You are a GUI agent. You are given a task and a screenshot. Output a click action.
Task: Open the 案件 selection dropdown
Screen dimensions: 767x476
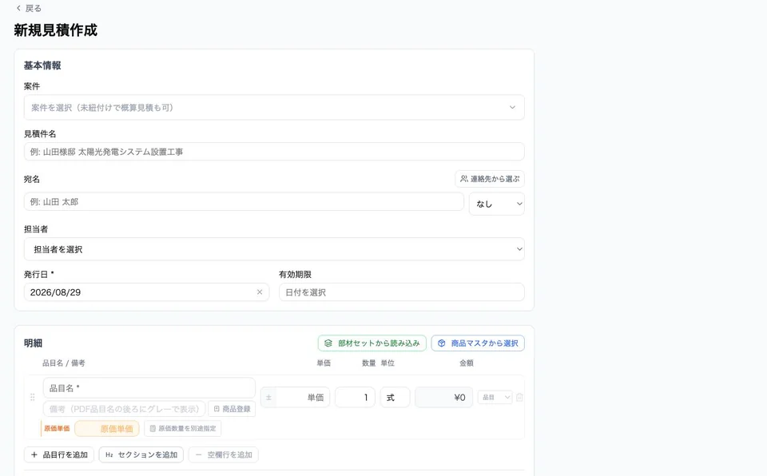click(274, 107)
